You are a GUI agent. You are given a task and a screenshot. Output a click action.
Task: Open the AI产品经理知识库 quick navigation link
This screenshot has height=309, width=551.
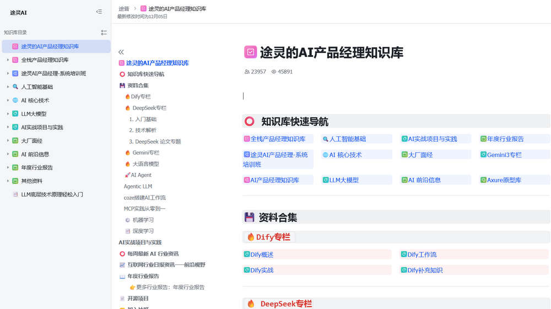pos(274,180)
